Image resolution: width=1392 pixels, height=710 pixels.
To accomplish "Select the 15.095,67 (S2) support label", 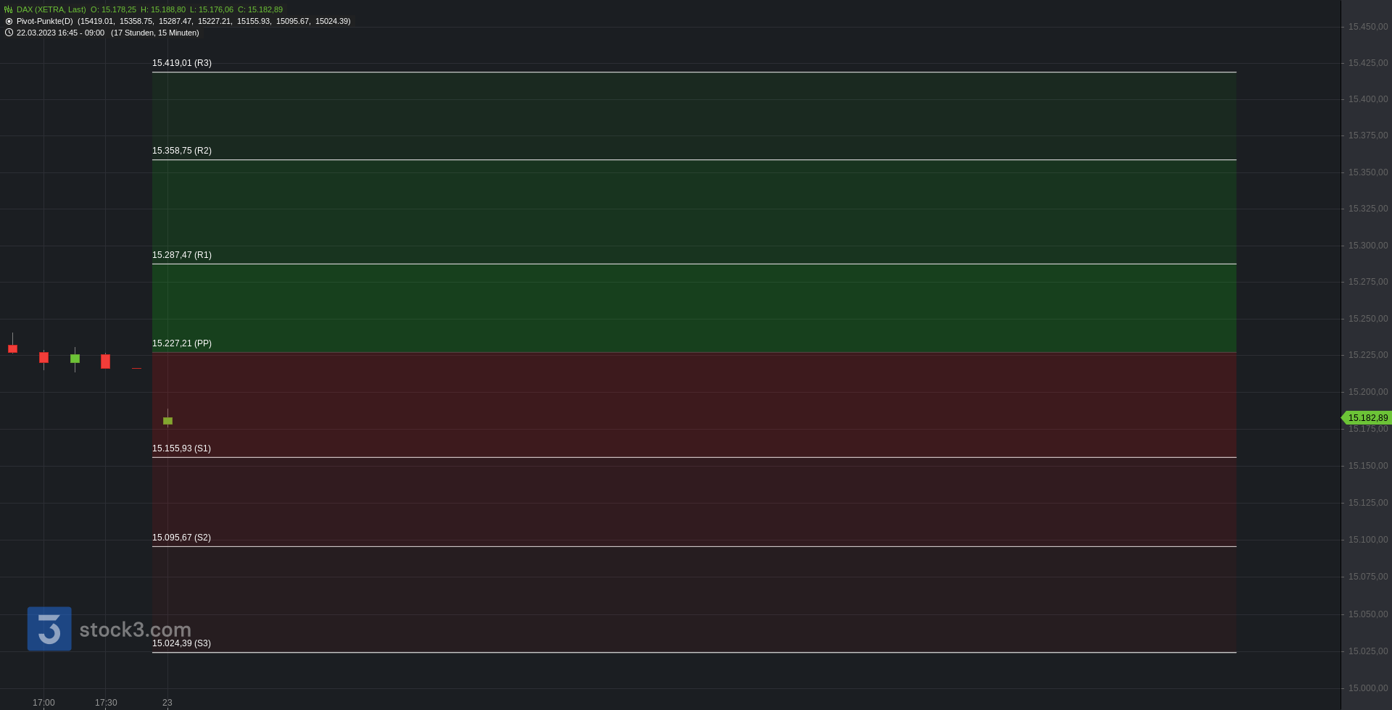I will click(181, 538).
